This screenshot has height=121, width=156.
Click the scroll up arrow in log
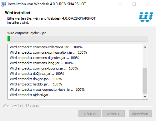145,47
